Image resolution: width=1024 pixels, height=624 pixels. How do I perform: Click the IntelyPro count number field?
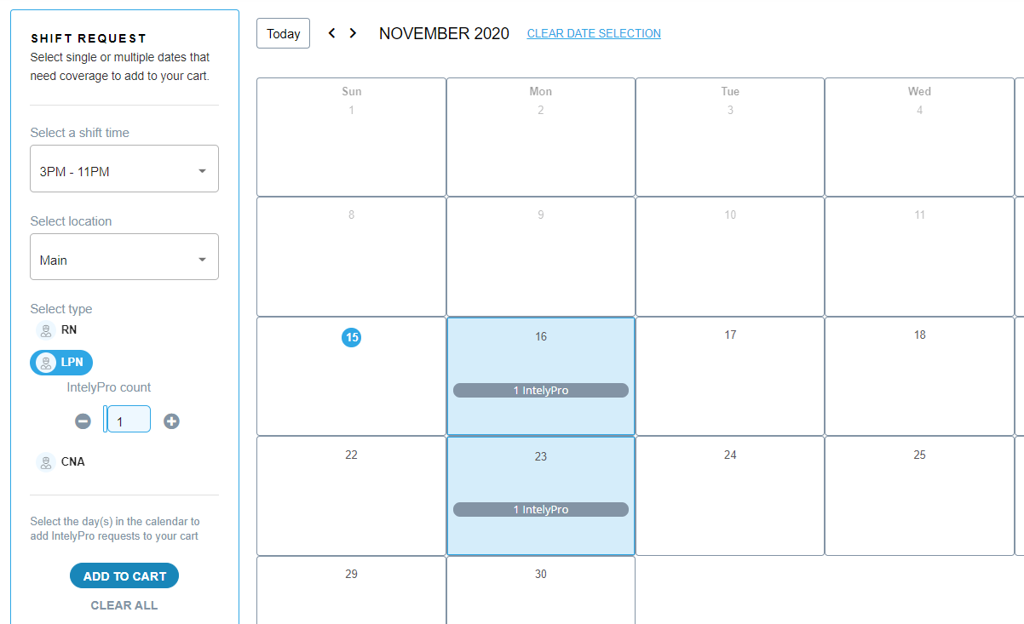129,420
